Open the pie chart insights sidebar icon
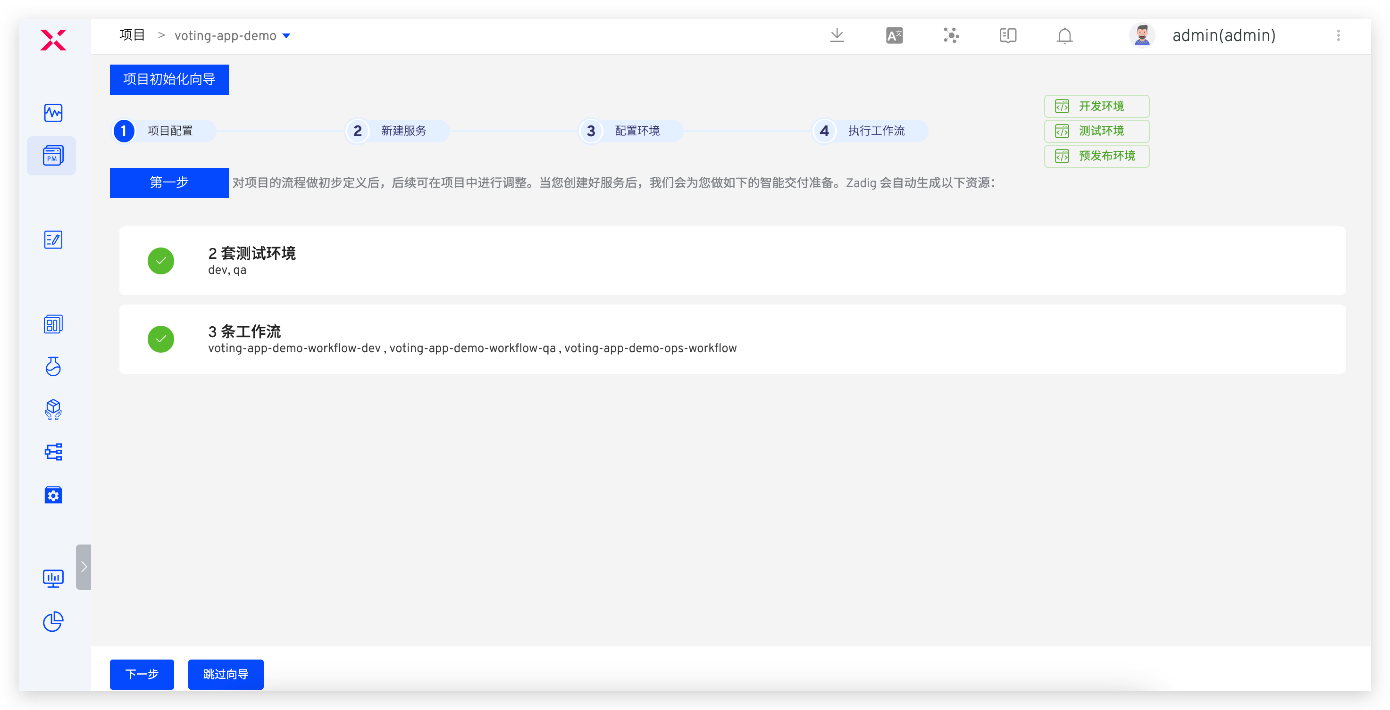1390x710 pixels. coord(53,621)
